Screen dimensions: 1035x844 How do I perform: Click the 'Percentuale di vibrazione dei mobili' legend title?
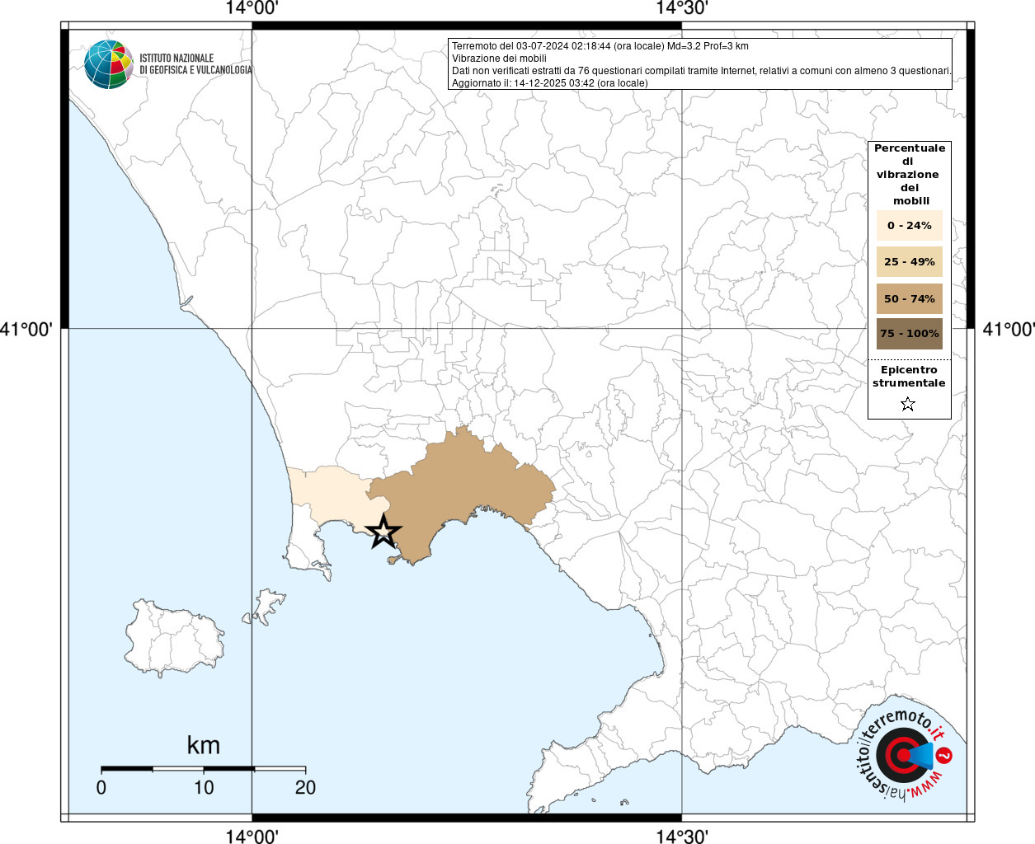[910, 174]
